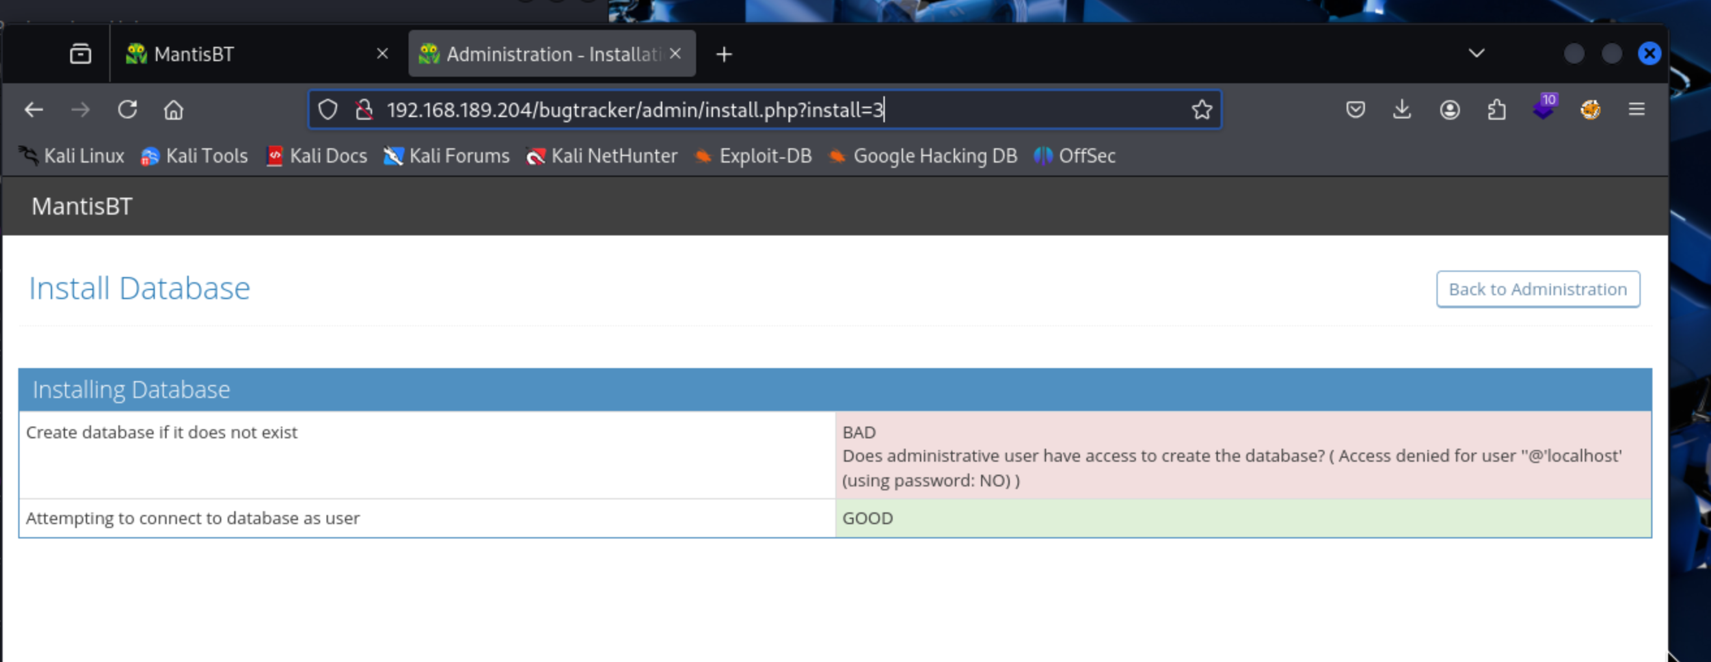This screenshot has height=662, width=1711.
Task: Click the purple extension with badge 10
Action: tap(1544, 107)
